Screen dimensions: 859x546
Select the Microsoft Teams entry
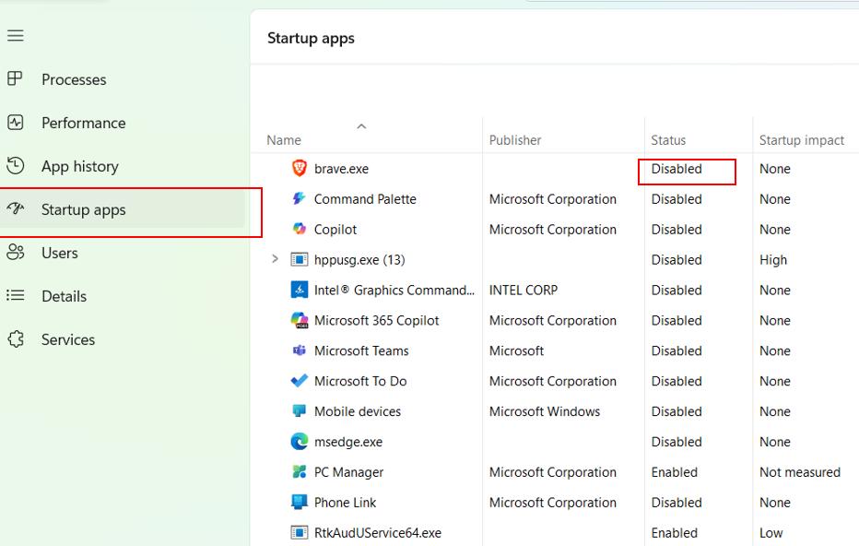click(x=361, y=350)
